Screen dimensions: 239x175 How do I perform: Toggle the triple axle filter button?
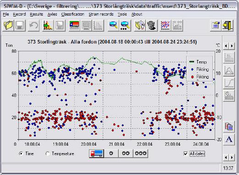141,153
